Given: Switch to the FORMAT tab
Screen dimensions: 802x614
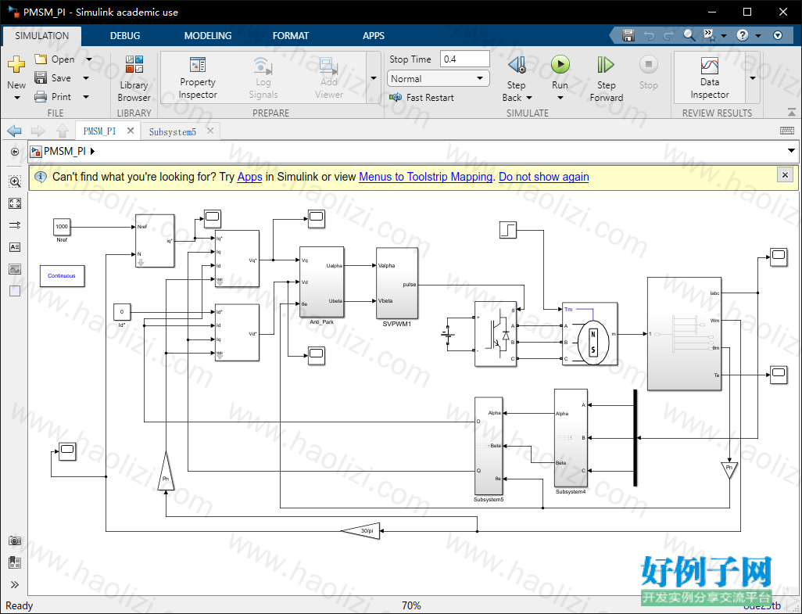Looking at the screenshot, I should coord(291,36).
